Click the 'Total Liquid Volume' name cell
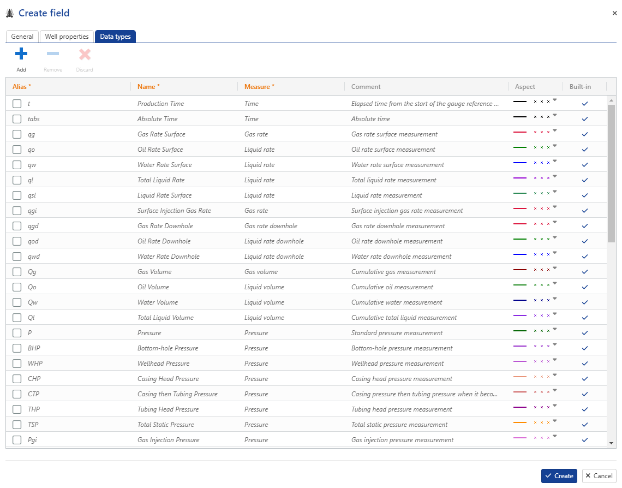Image resolution: width=622 pixels, height=488 pixels. tap(165, 317)
